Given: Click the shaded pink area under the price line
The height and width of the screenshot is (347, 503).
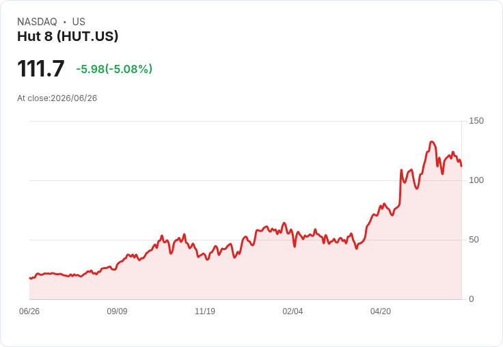Looking at the screenshot, I should coord(244,276).
